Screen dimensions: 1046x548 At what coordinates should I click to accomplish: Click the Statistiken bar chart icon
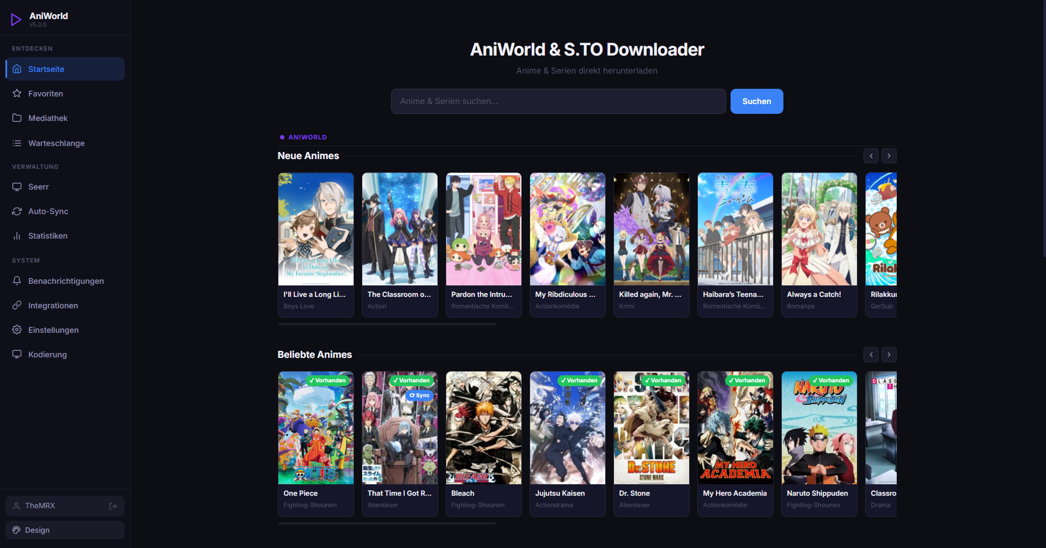tap(17, 236)
